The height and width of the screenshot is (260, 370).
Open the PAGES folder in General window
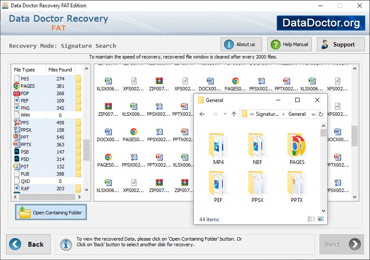coord(297,149)
